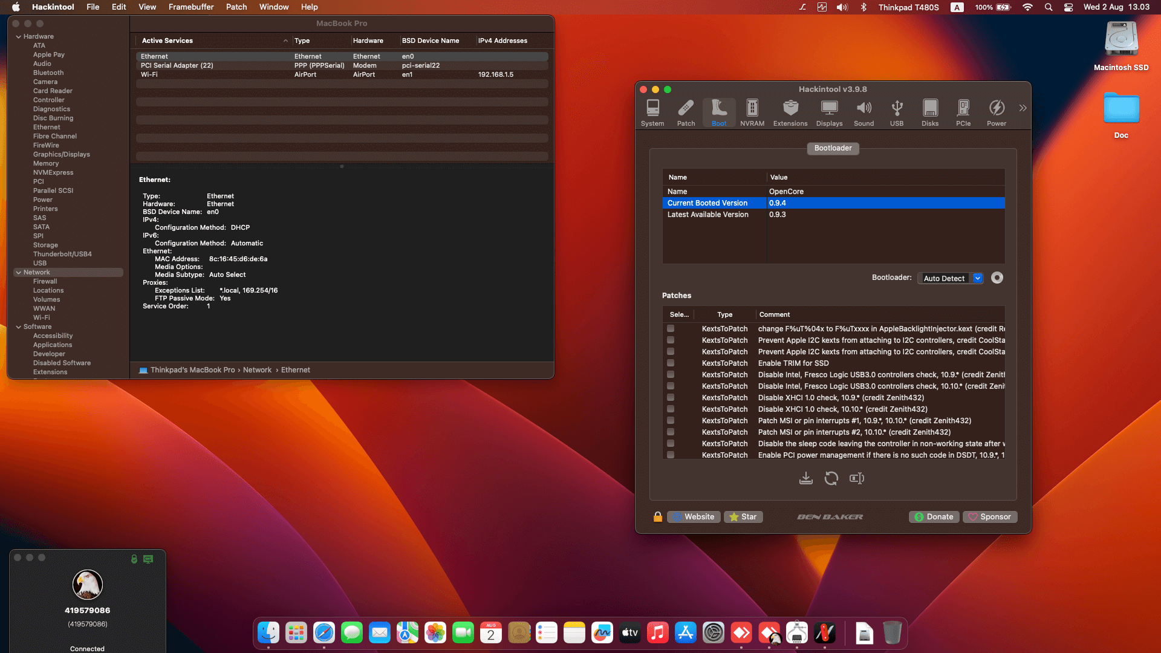Click the rename/export icon below patches

point(857,478)
